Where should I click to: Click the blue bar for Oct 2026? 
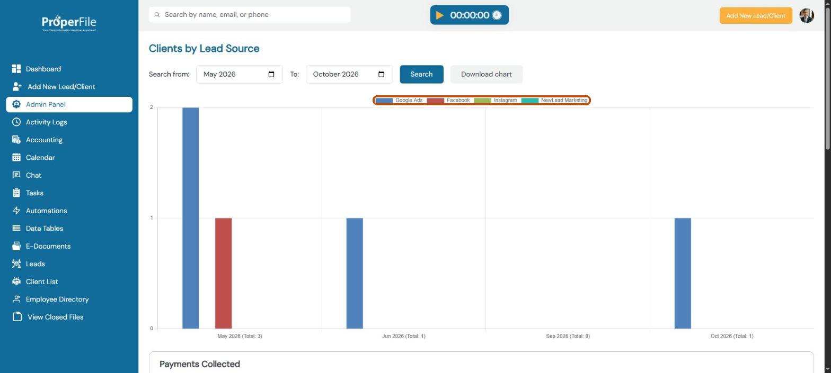tap(683, 273)
